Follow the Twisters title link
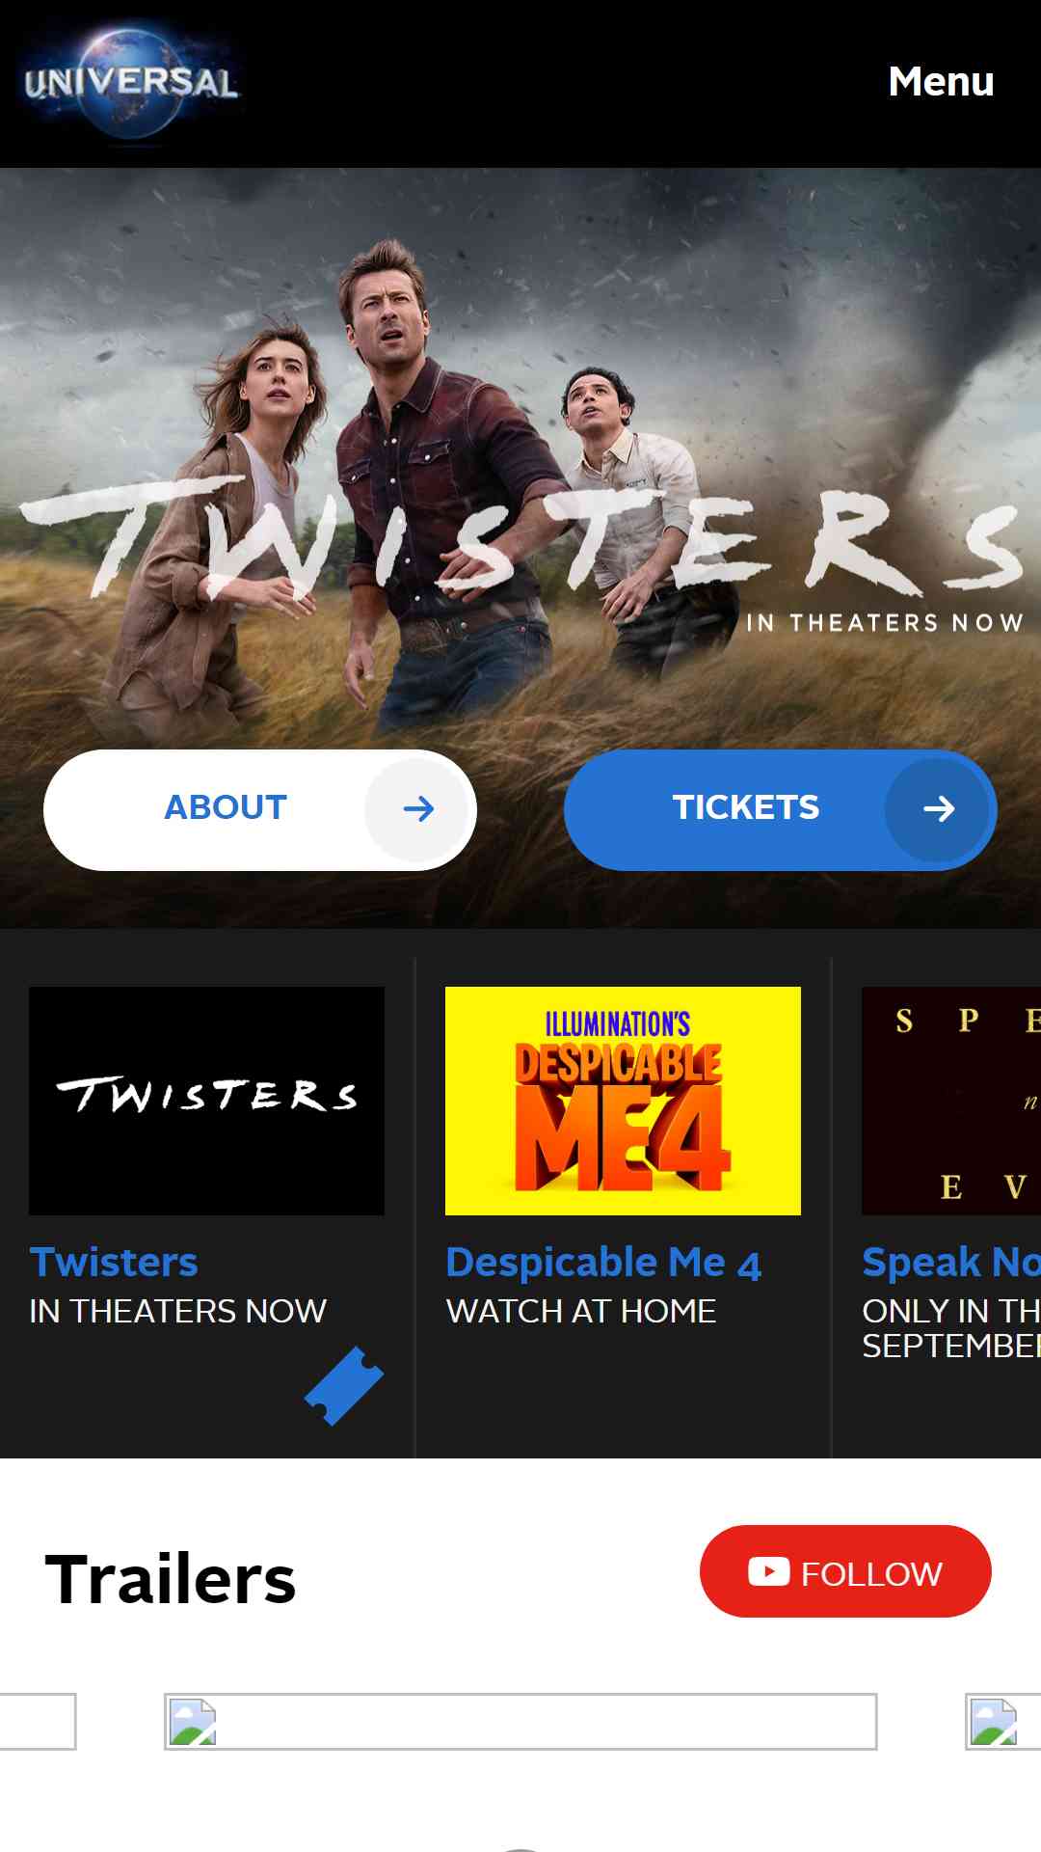The width and height of the screenshot is (1041, 1852). pyautogui.click(x=114, y=1262)
